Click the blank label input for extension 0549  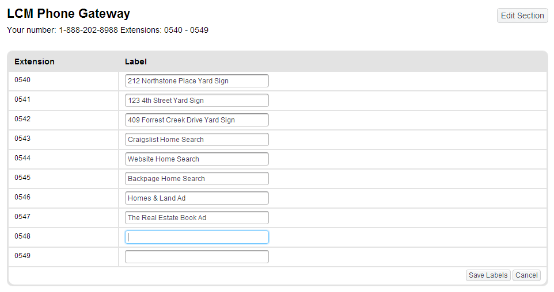[196, 257]
